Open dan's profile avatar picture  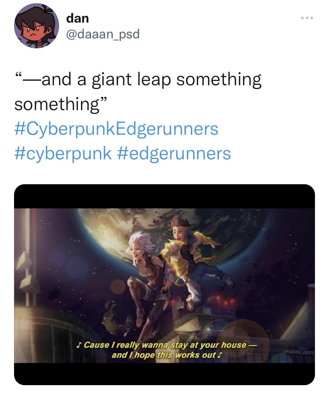[37, 26]
